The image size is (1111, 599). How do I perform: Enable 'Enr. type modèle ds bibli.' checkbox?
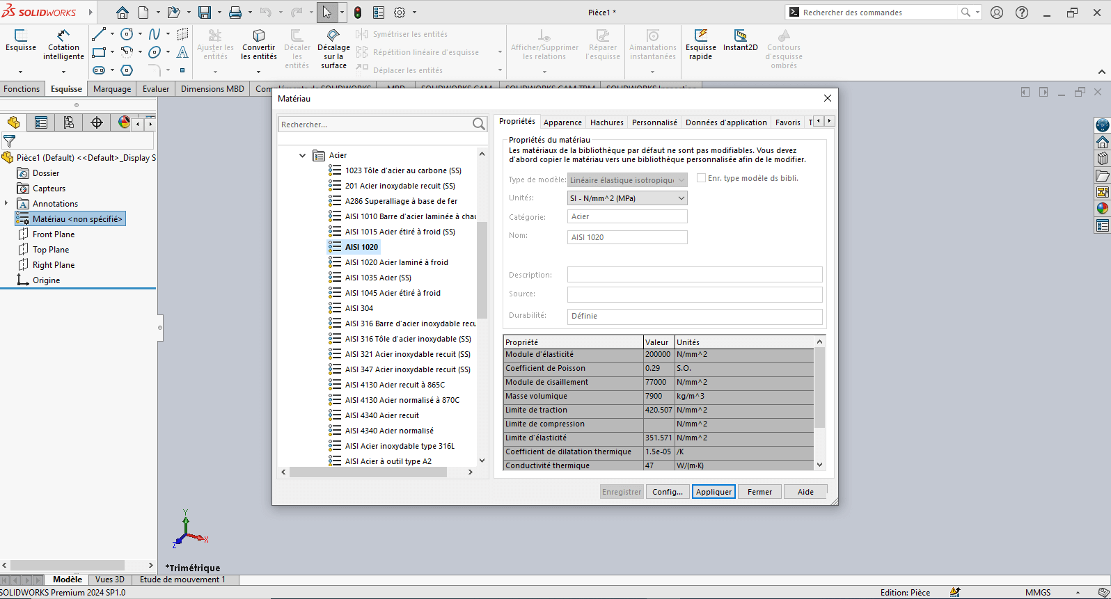(x=701, y=178)
